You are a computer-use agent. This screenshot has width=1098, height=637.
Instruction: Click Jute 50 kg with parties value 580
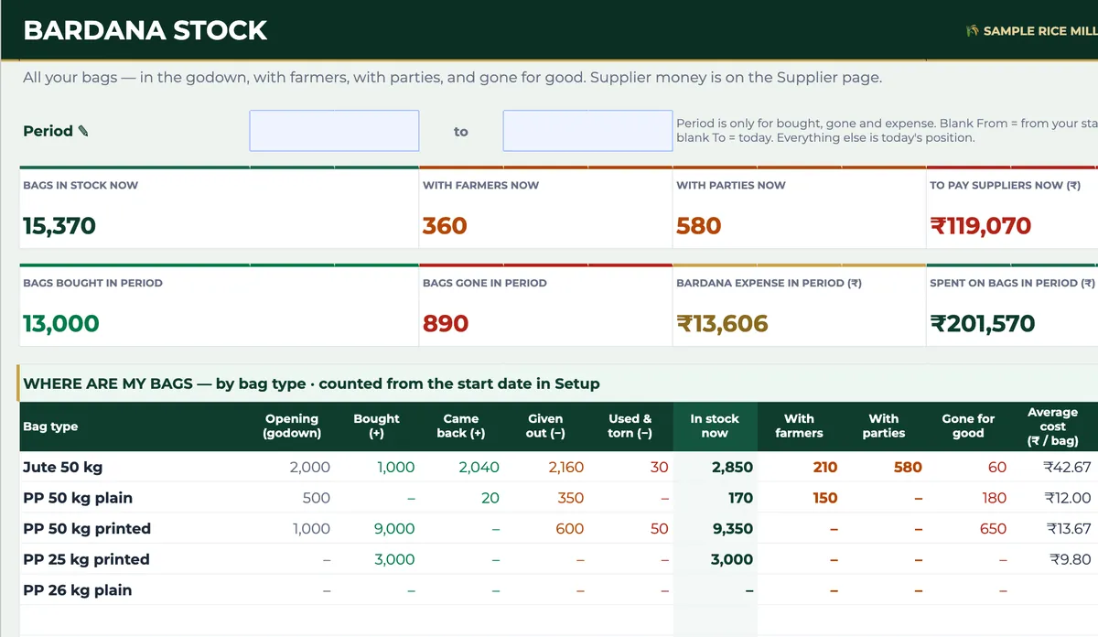[908, 467]
